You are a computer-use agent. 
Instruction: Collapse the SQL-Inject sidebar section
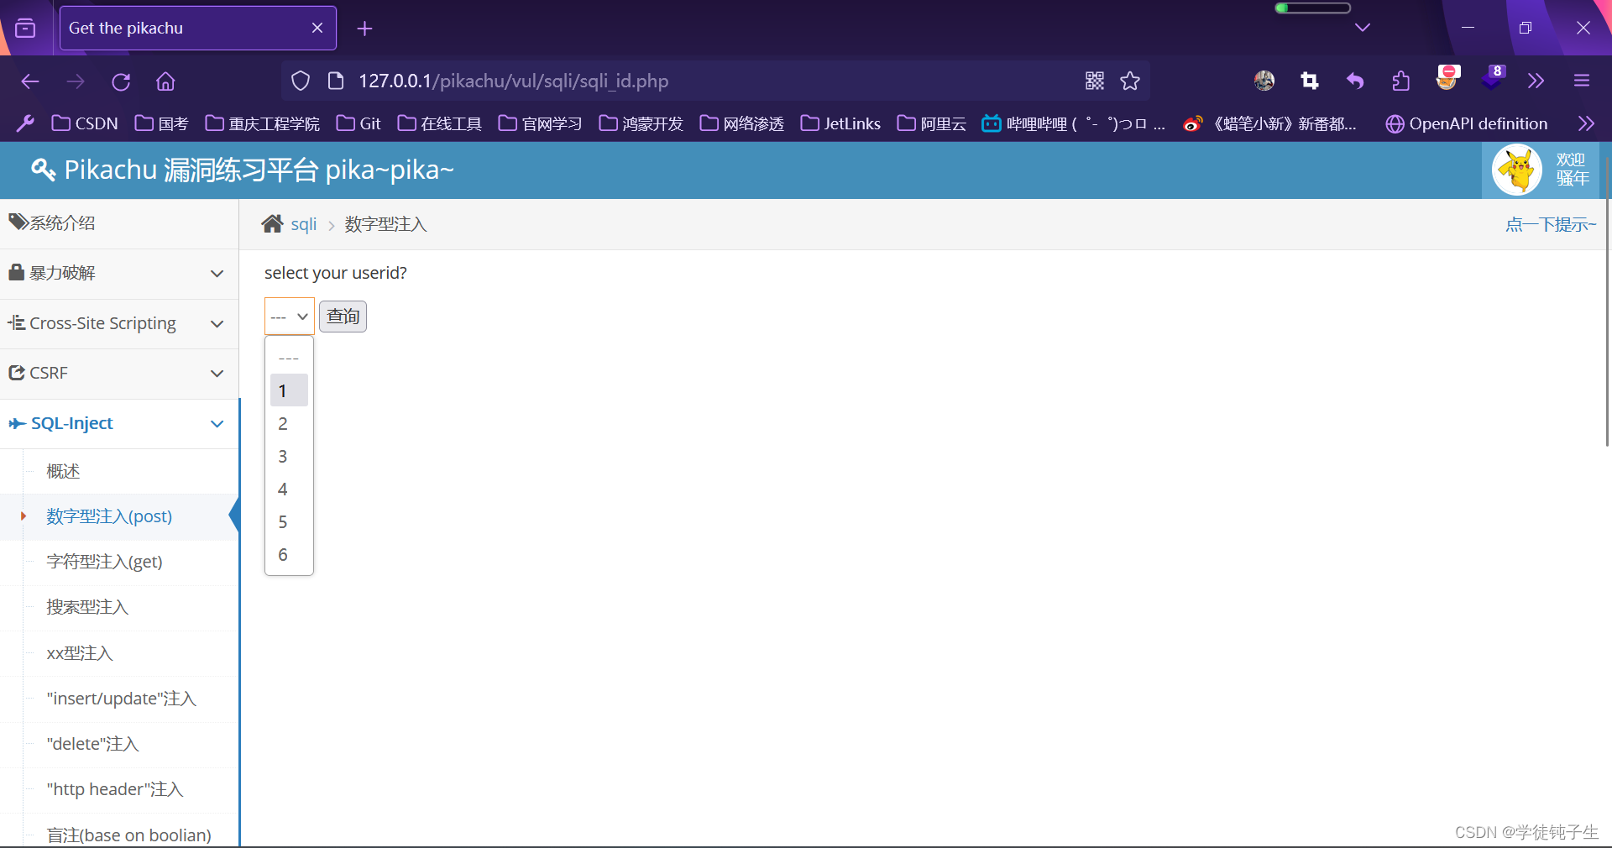tap(119, 423)
